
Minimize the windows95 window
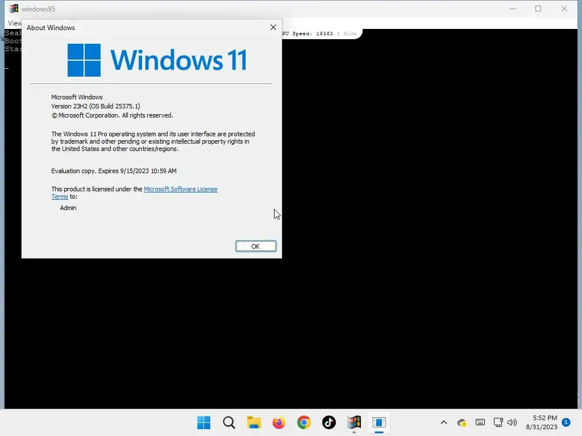pyautogui.click(x=513, y=9)
